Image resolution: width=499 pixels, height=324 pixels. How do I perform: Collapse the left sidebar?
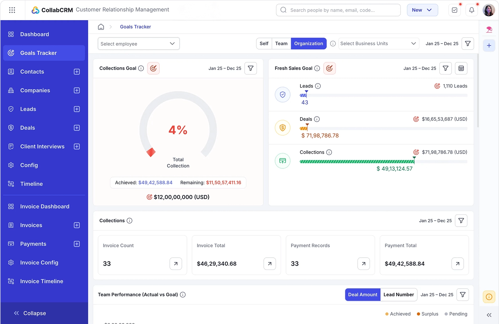click(x=30, y=313)
